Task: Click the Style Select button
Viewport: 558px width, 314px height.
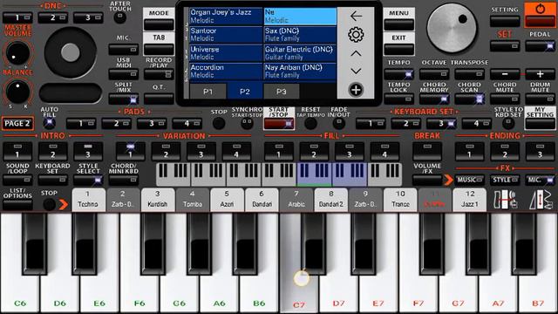Action: (x=88, y=181)
